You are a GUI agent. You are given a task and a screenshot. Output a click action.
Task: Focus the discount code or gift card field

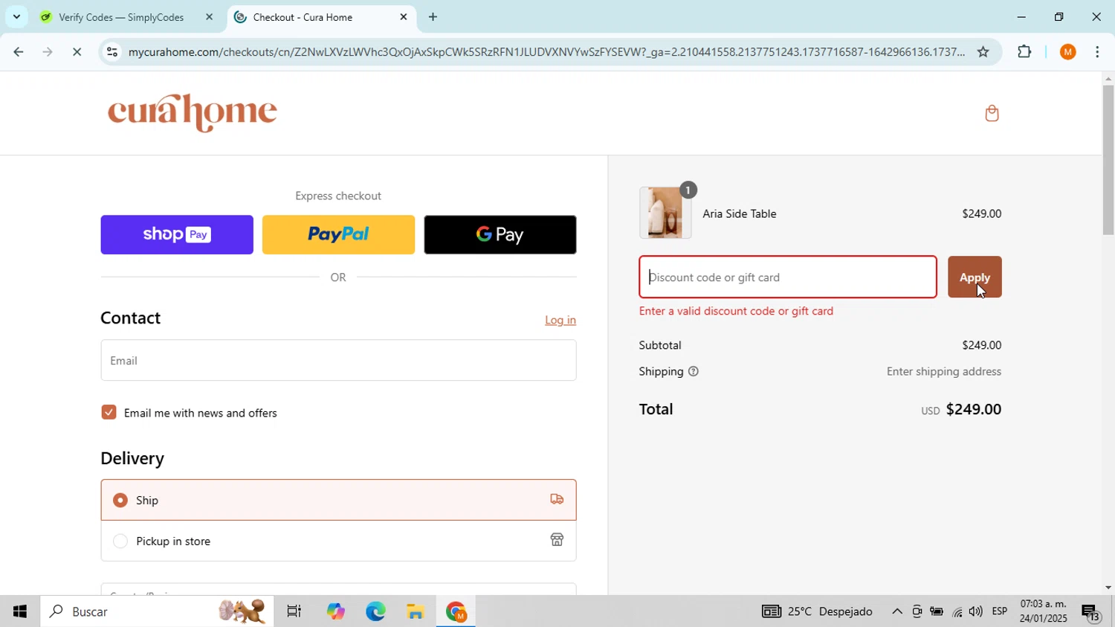coord(788,277)
